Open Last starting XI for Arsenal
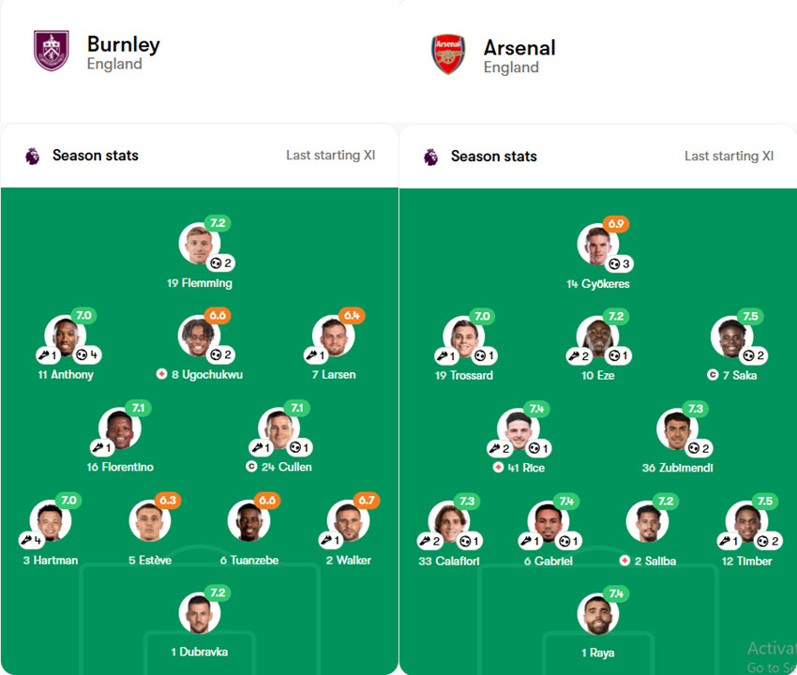The width and height of the screenshot is (797, 675). (x=730, y=156)
